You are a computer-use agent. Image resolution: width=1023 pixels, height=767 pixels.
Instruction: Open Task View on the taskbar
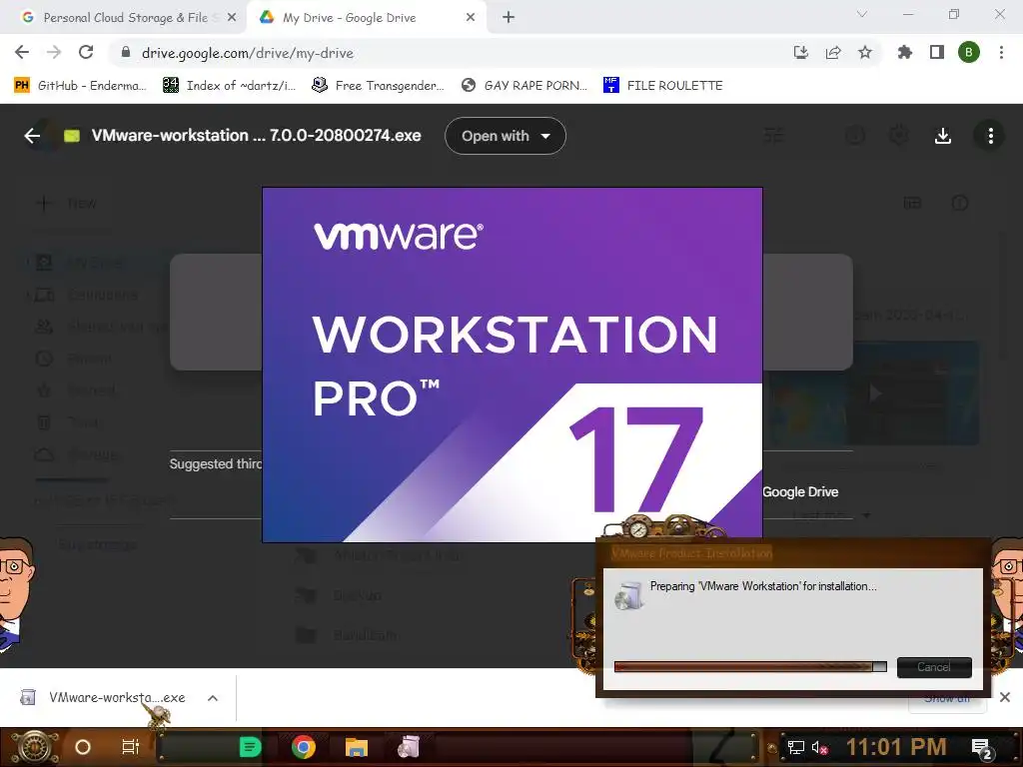[x=131, y=747]
